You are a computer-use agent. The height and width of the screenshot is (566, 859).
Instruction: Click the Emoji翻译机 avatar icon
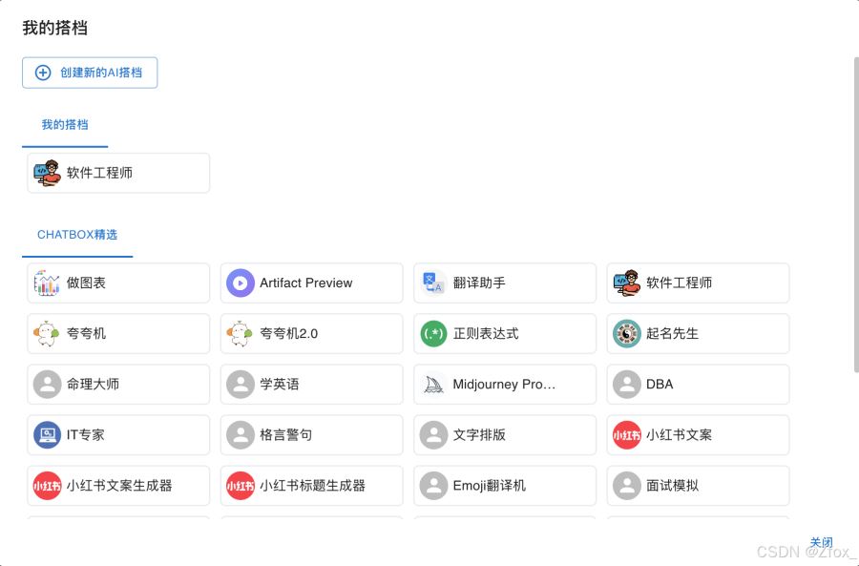(432, 485)
